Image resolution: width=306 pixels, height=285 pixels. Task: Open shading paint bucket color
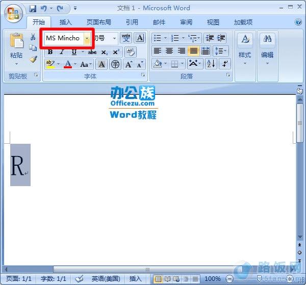(x=158, y=64)
